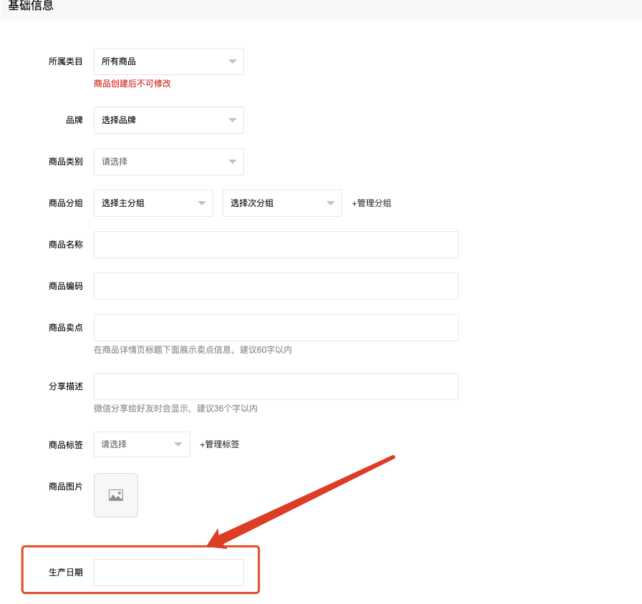Click the 商品分组 field label
Image resolution: width=642 pixels, height=604 pixels.
pos(66,203)
